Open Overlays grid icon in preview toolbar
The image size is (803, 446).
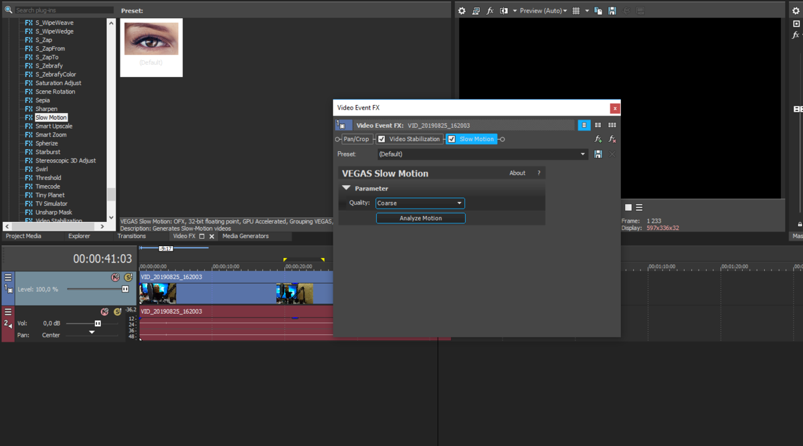click(x=576, y=11)
